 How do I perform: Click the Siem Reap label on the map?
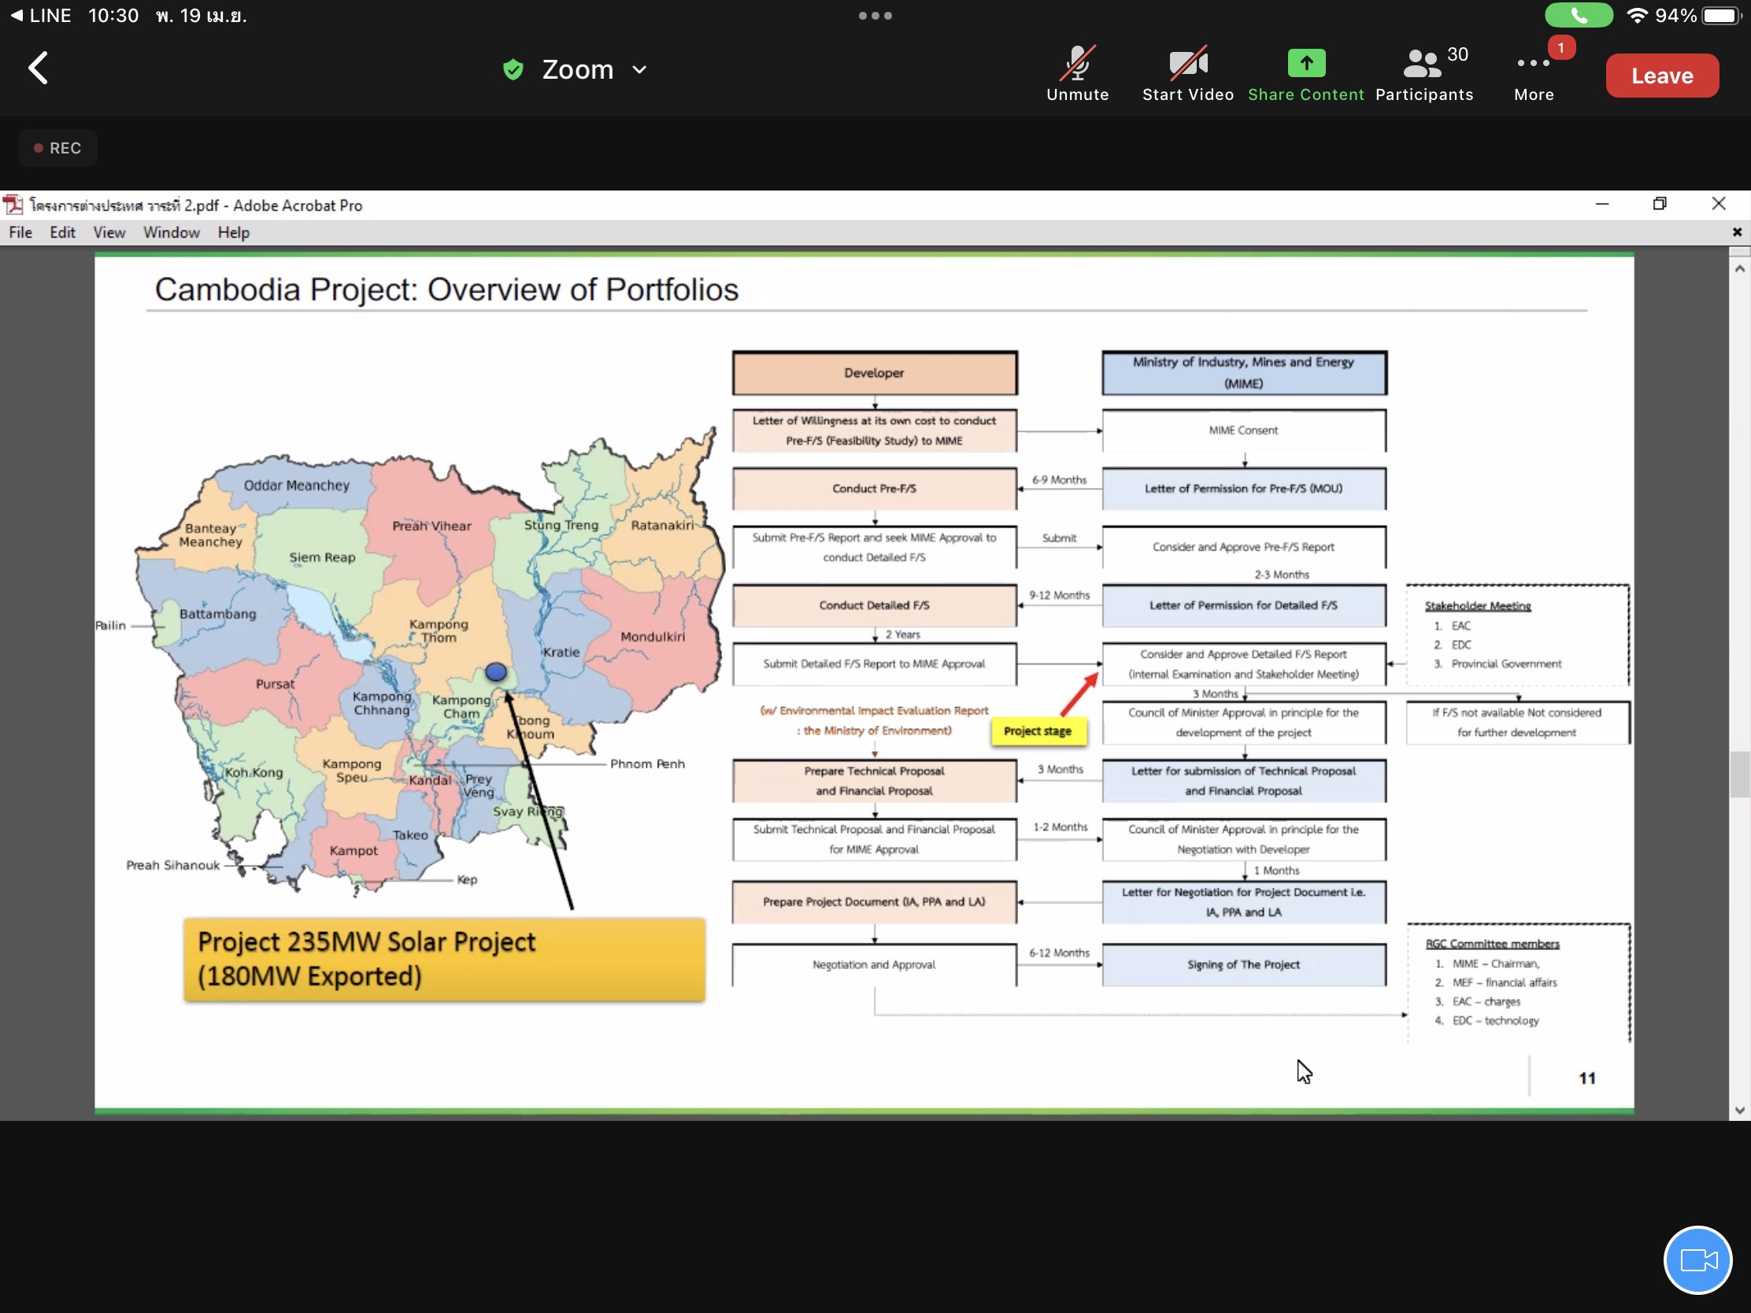(x=322, y=557)
